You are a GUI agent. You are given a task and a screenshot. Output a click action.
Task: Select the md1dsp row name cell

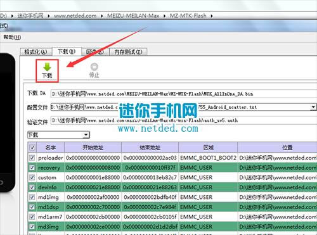(51, 207)
